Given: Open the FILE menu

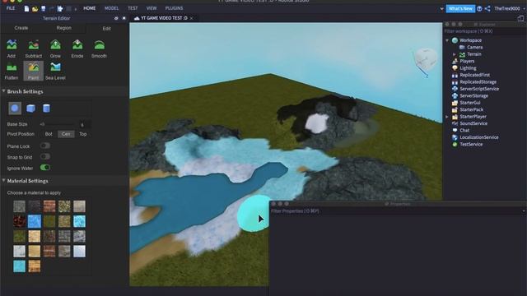Looking at the screenshot, I should [x=11, y=8].
